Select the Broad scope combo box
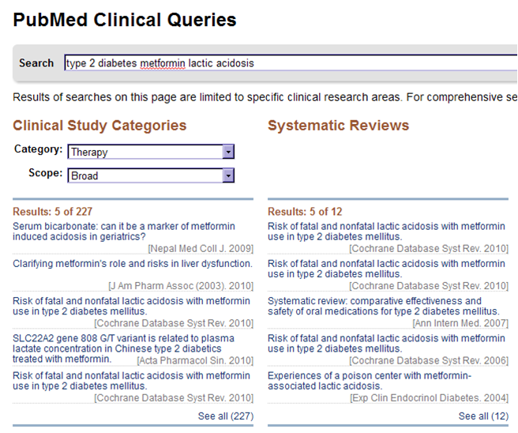The width and height of the screenshot is (518, 433). [151, 175]
